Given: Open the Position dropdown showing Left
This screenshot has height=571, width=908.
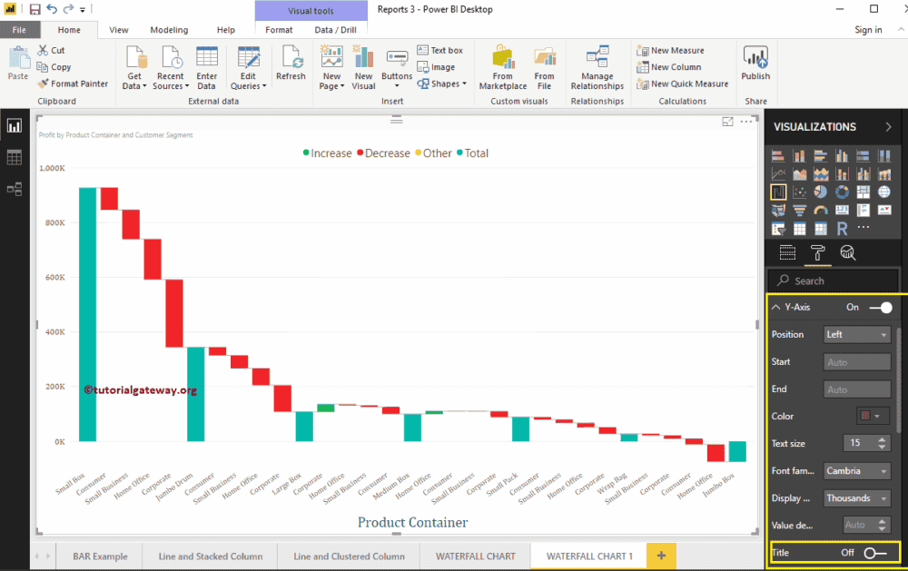Looking at the screenshot, I should click(x=856, y=334).
